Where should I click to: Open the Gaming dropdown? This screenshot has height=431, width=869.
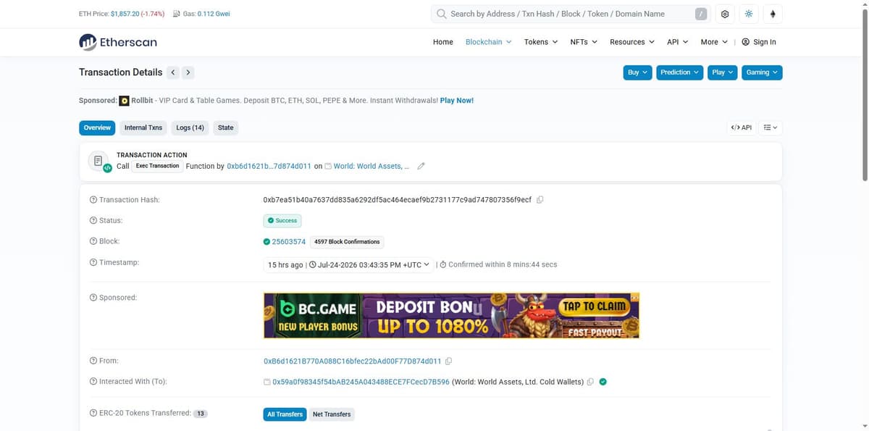point(762,72)
